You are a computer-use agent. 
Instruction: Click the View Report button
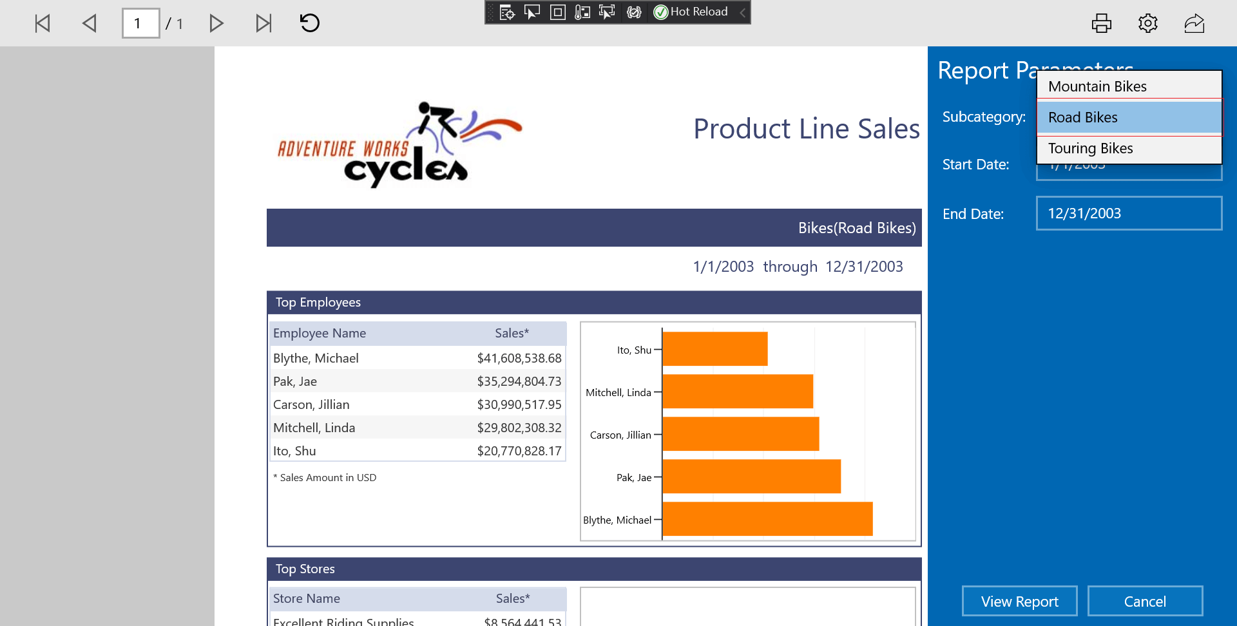(x=1020, y=602)
